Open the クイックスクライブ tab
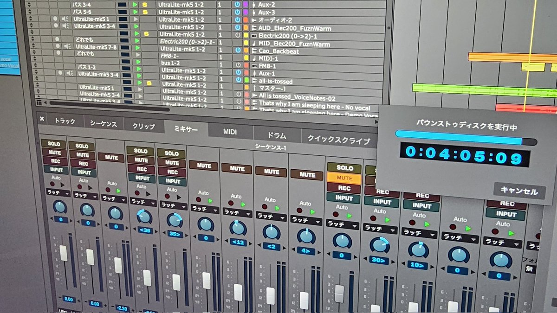 tap(339, 140)
